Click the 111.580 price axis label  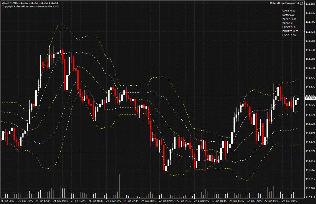tap(310, 59)
